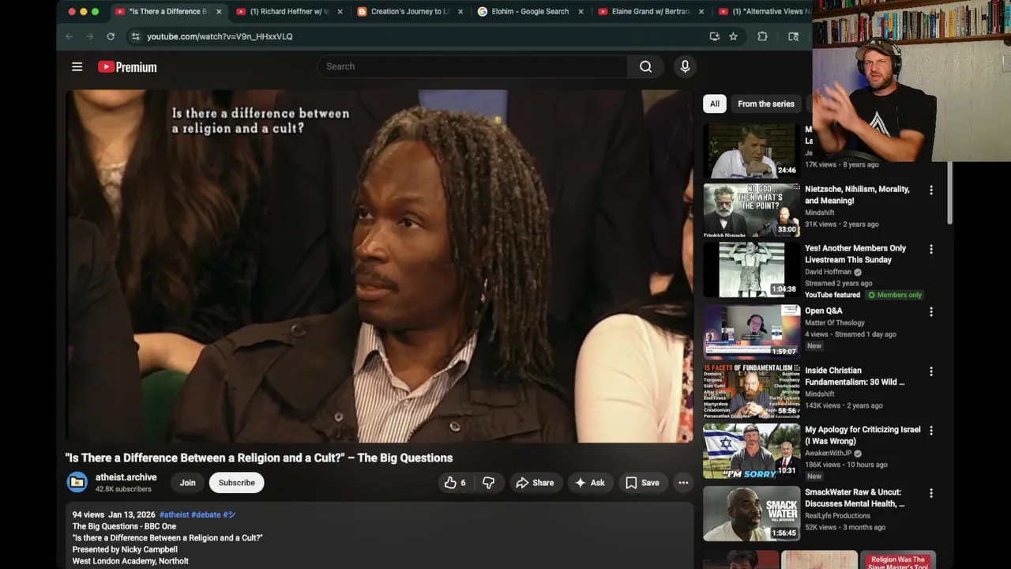1011x569 pixels.
Task: View site information icon in address bar
Action: [135, 36]
